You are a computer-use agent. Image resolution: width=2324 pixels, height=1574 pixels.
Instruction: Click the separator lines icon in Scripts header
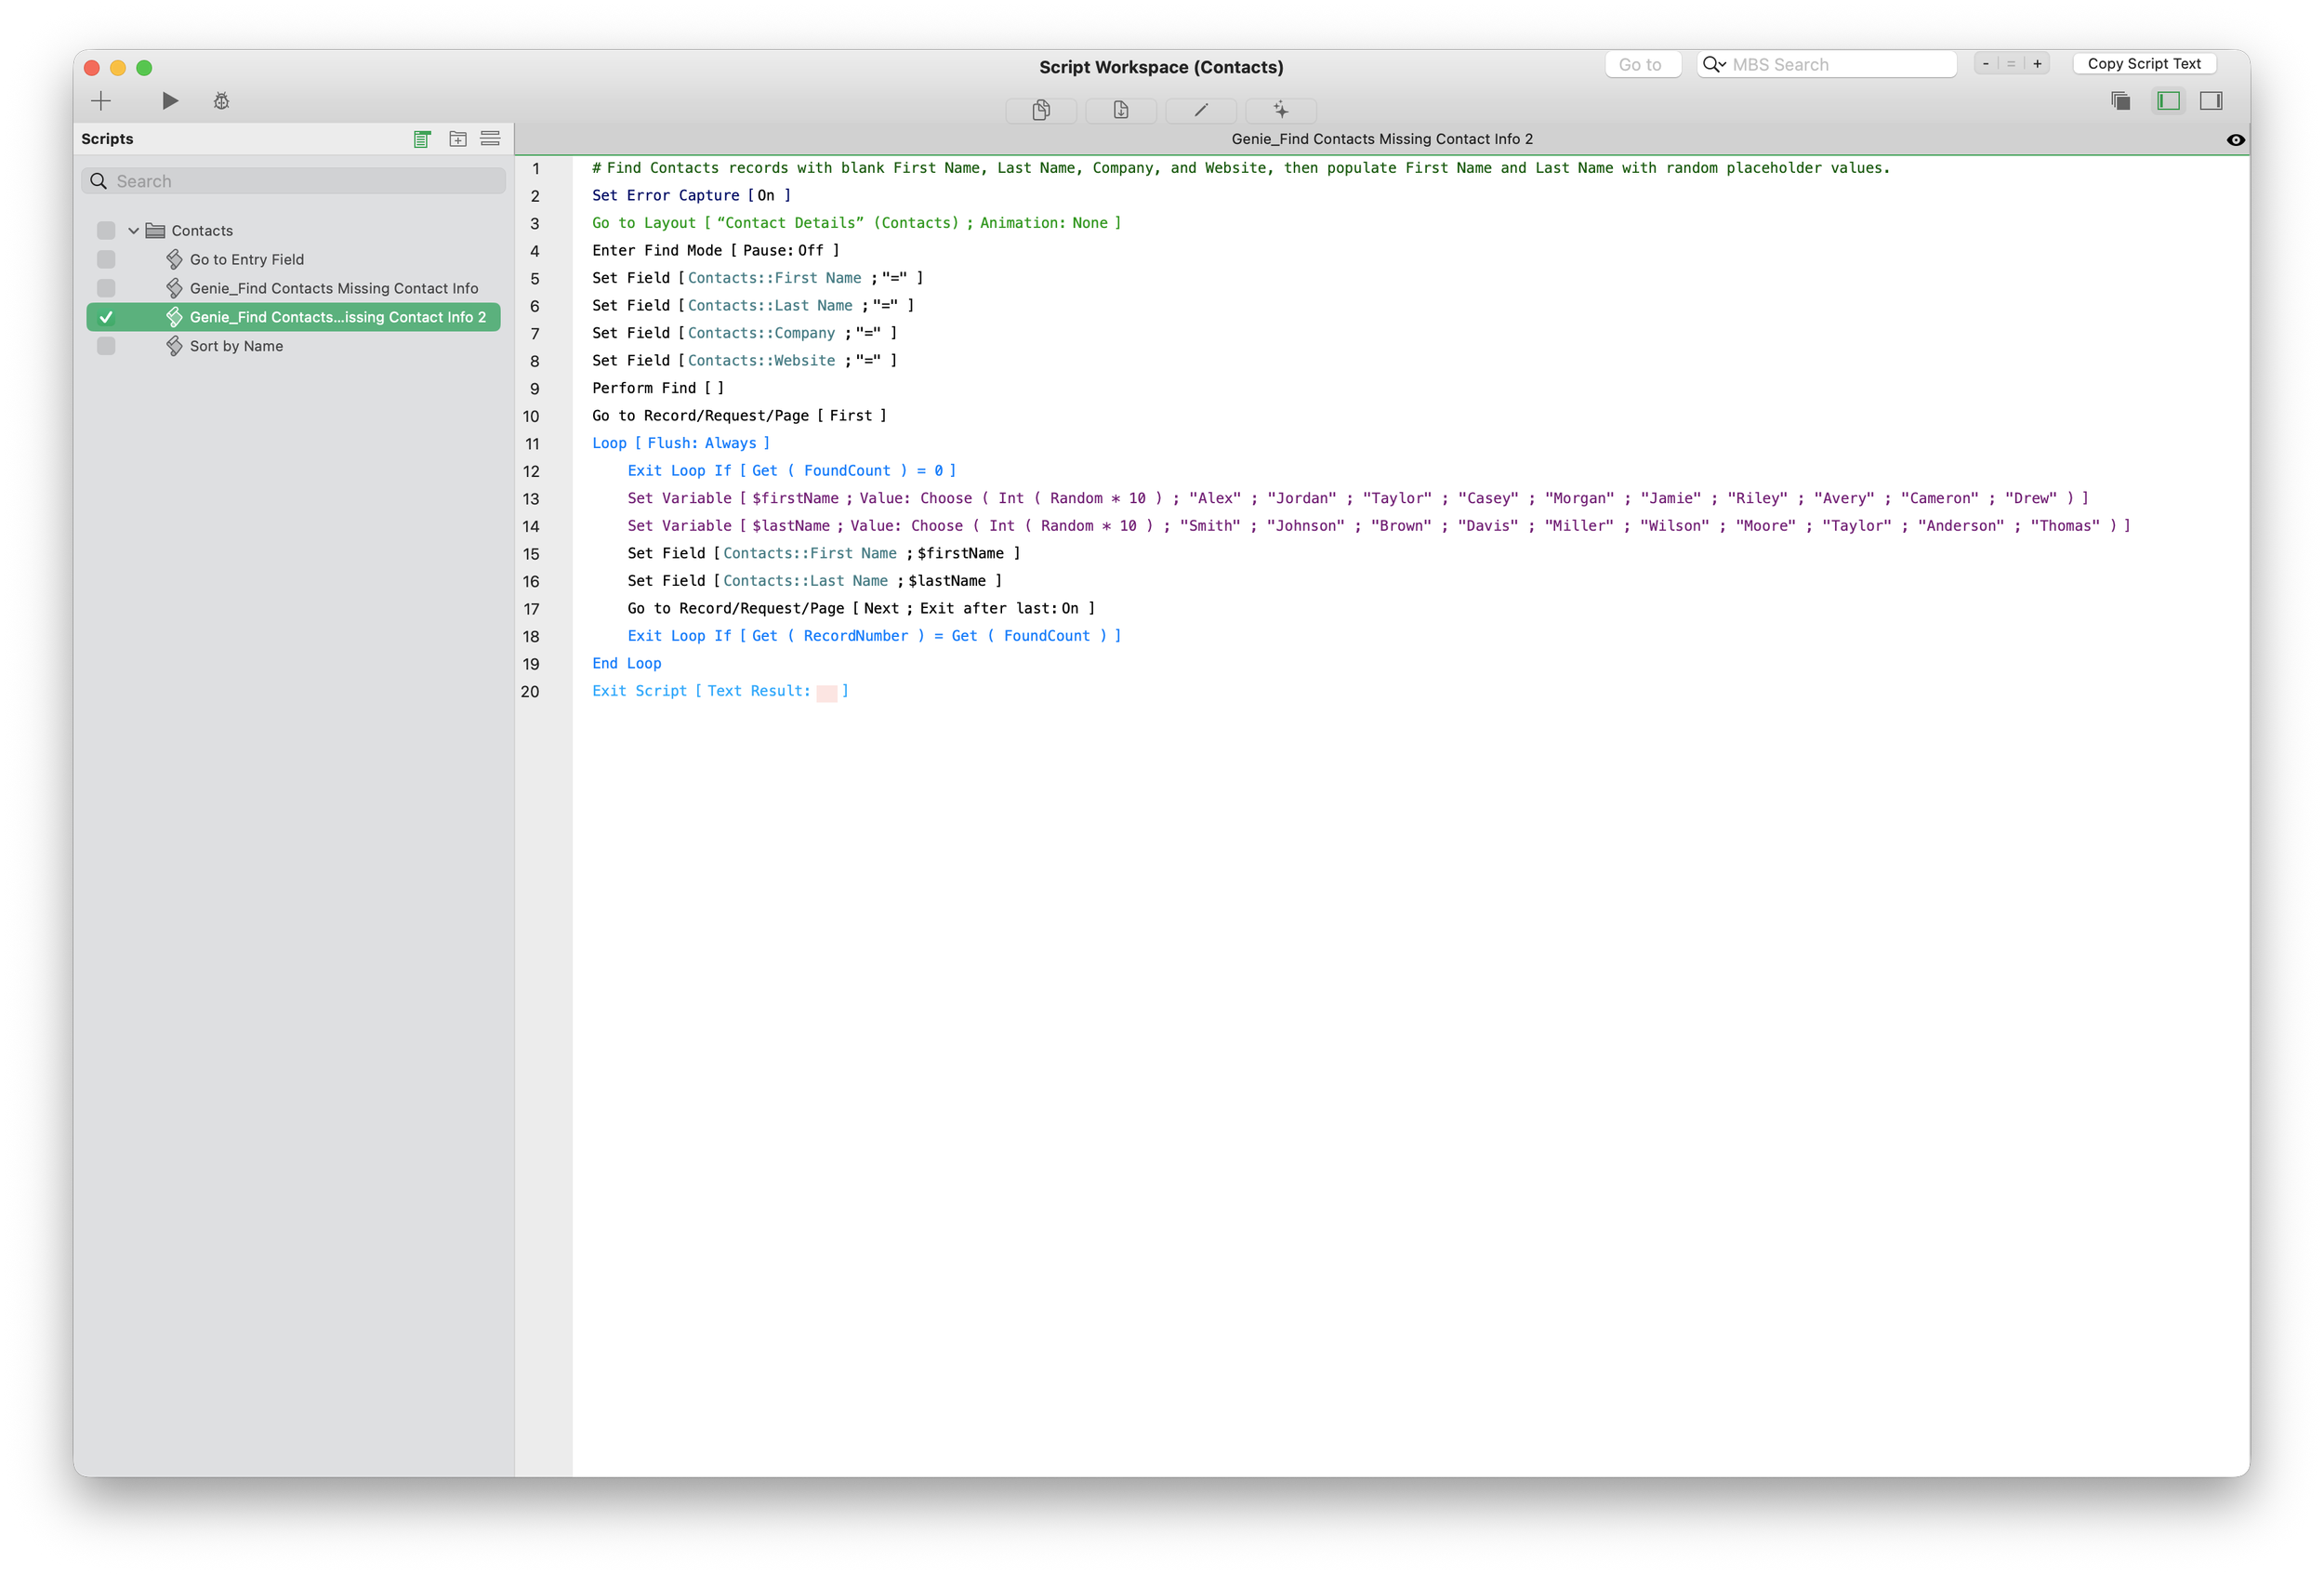point(490,139)
